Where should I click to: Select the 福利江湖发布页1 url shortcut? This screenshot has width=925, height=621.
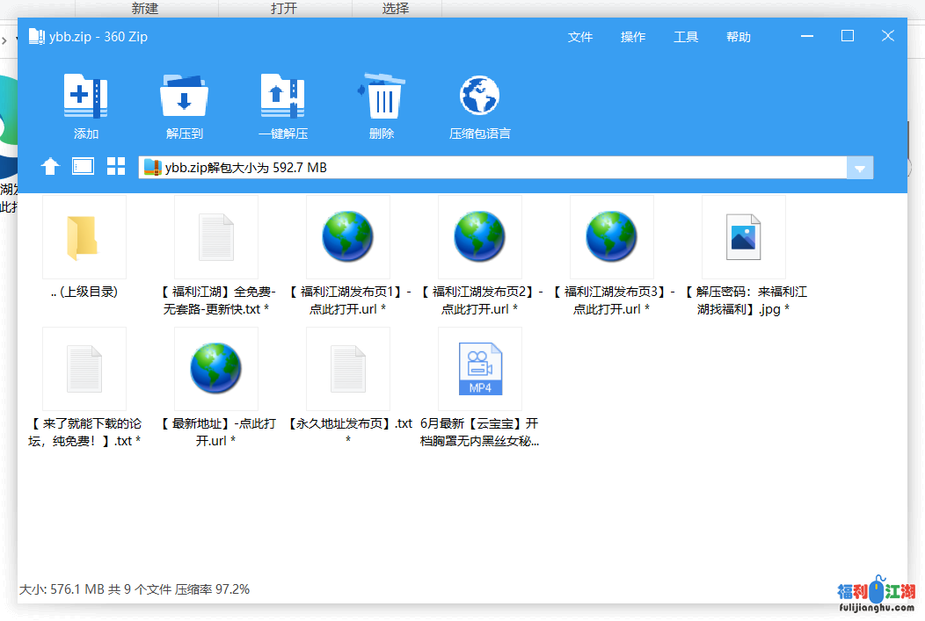[347, 238]
